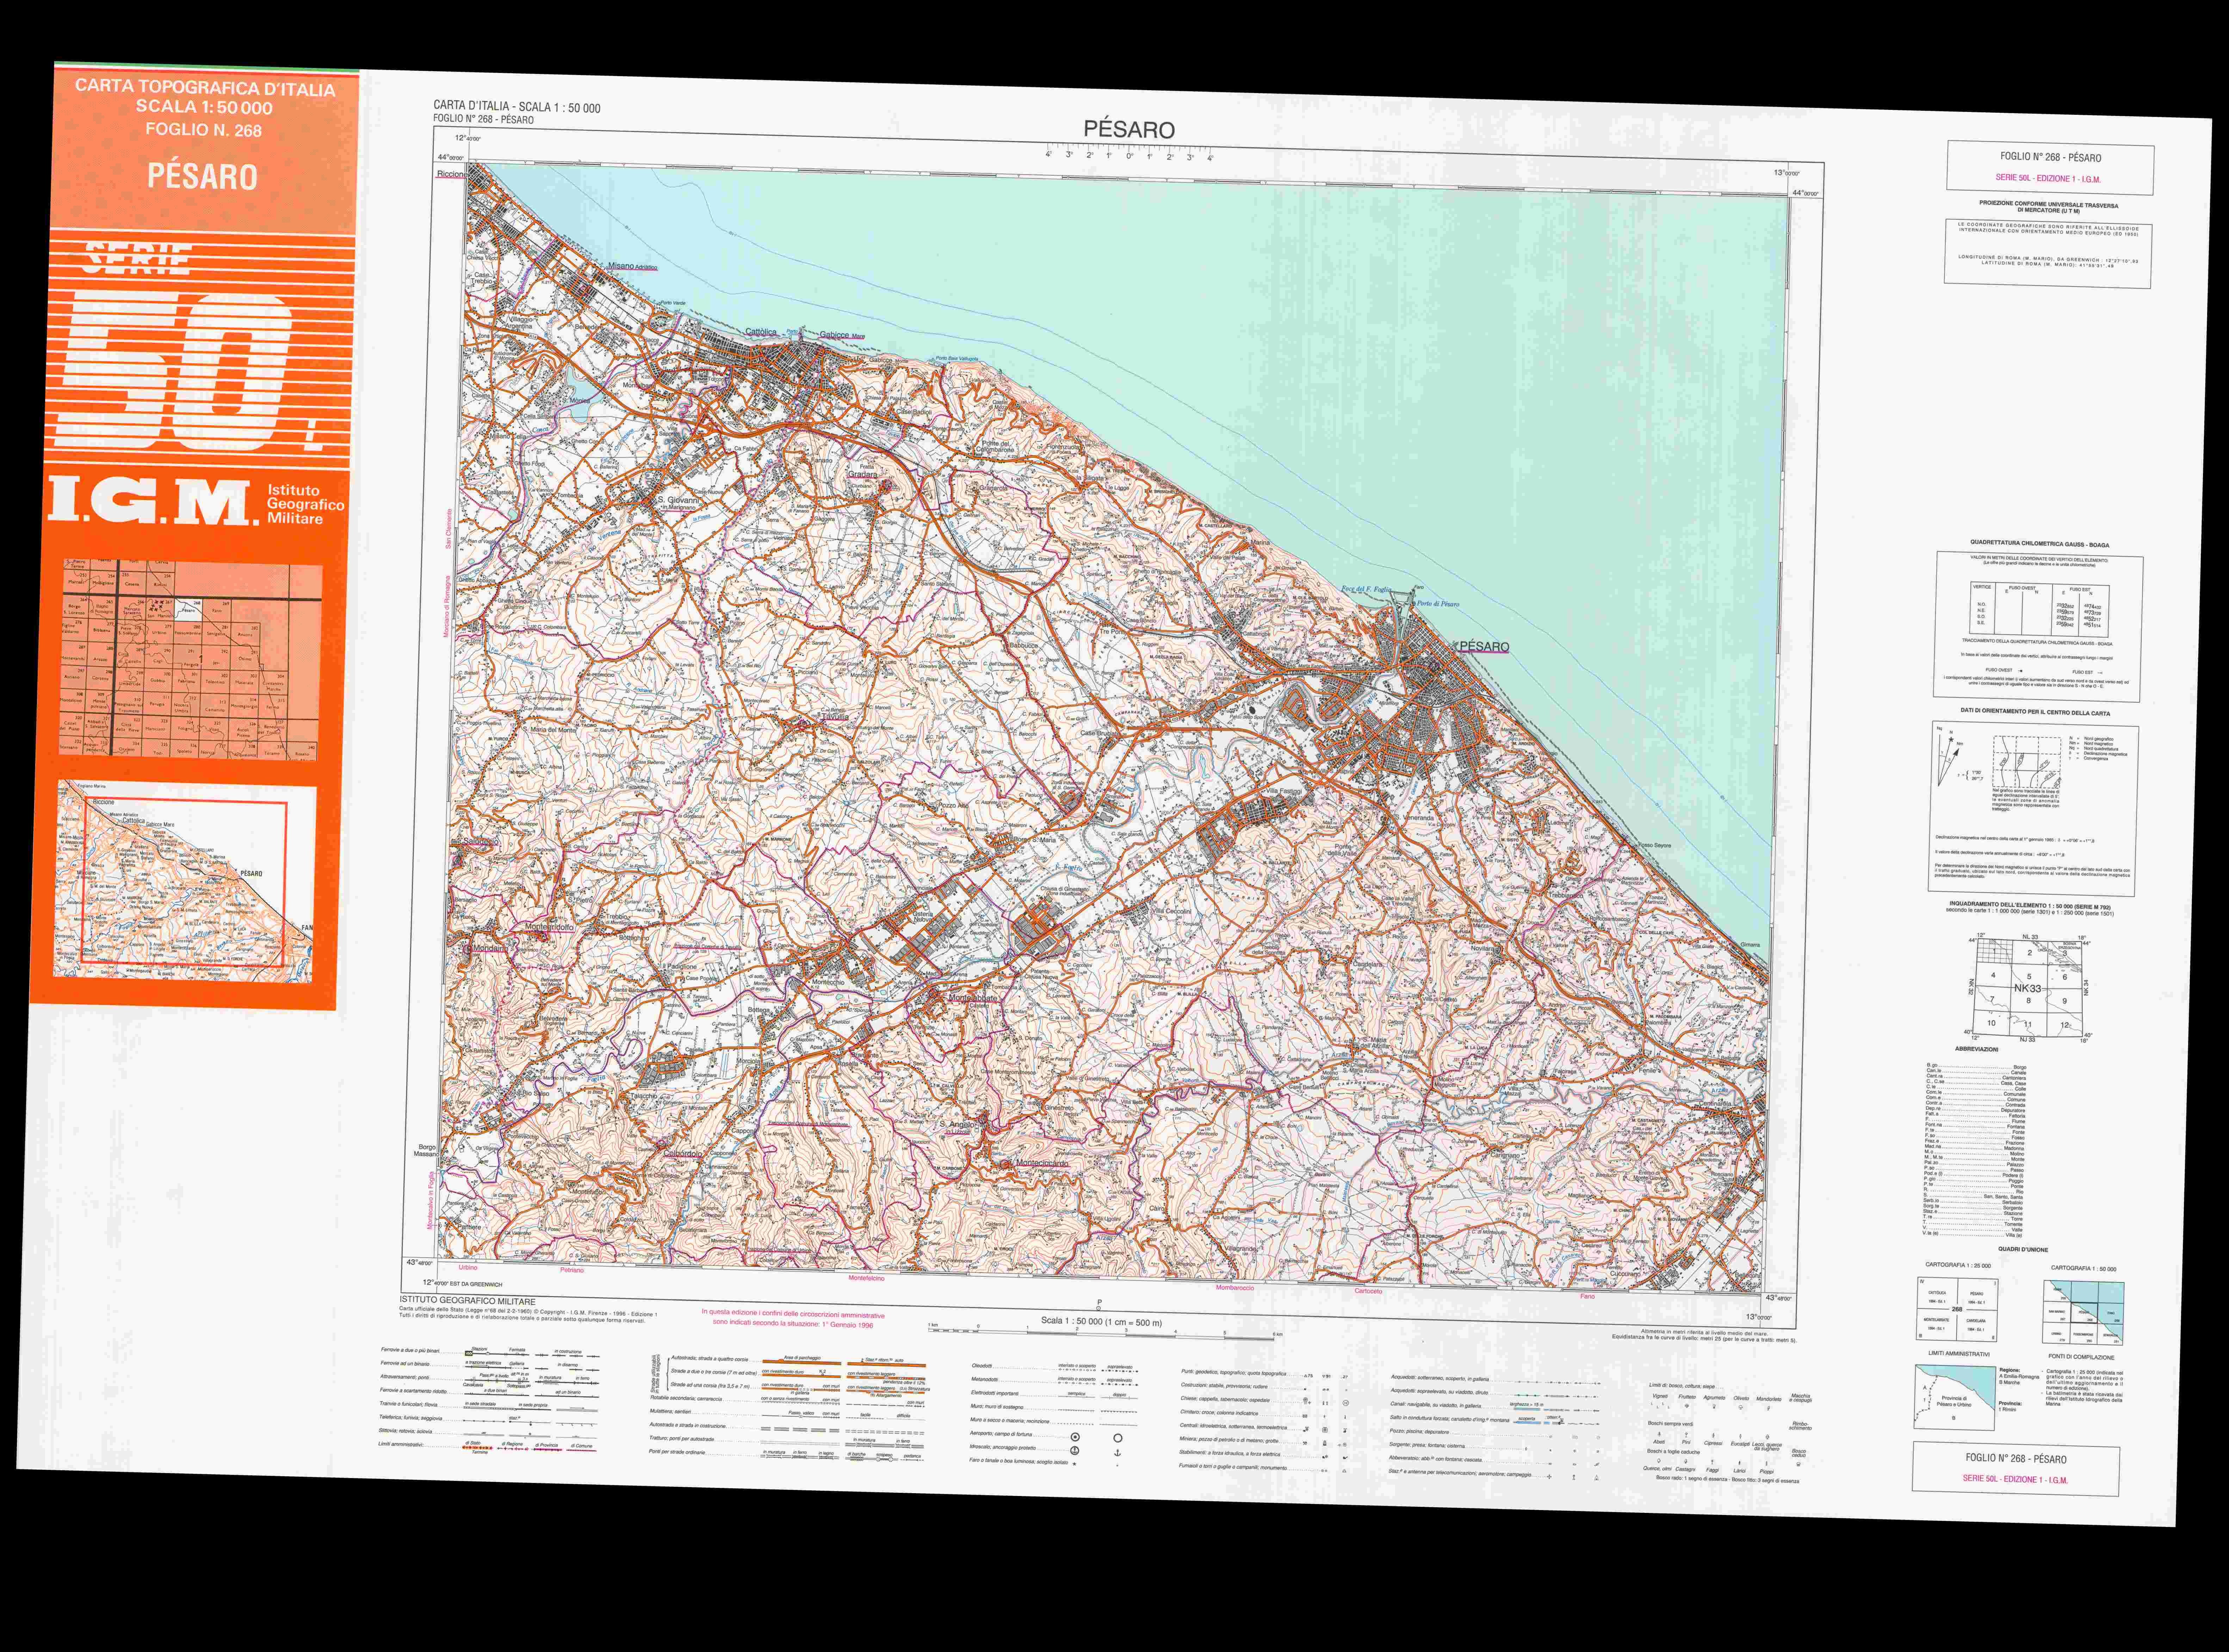Select the 'Misano Adriatico' town label

(632, 267)
